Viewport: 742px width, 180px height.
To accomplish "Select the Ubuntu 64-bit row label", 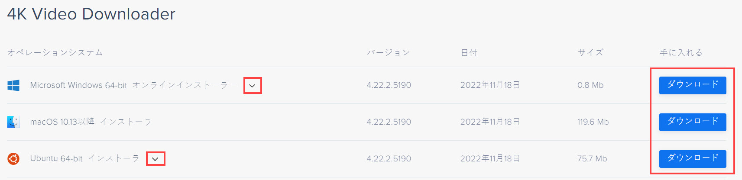I will [x=56, y=159].
